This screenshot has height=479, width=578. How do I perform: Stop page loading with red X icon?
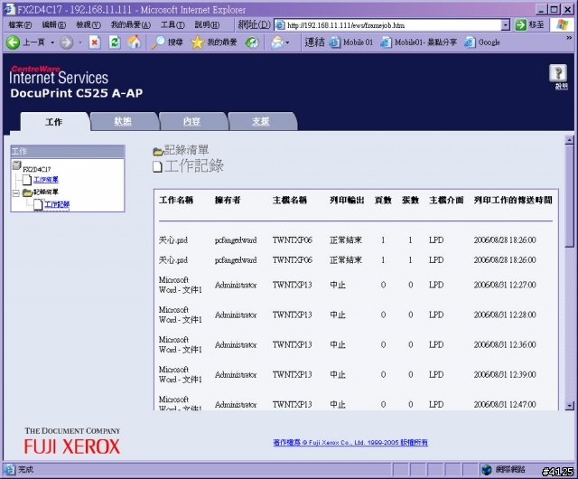95,42
